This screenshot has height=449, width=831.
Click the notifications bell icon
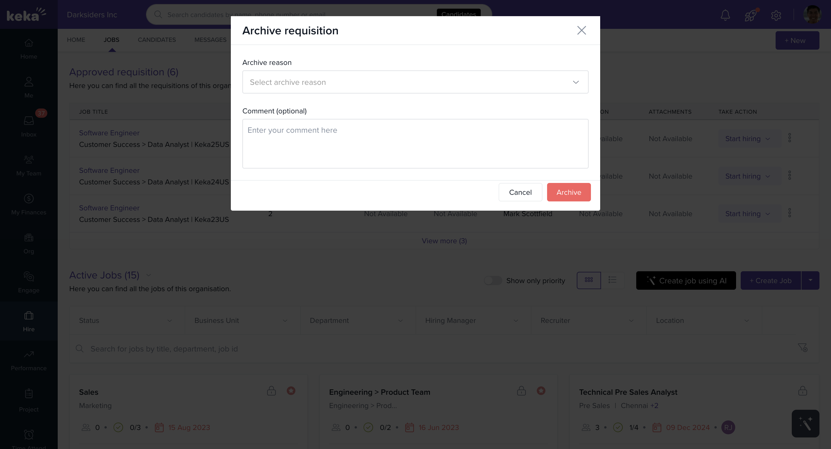pos(725,15)
